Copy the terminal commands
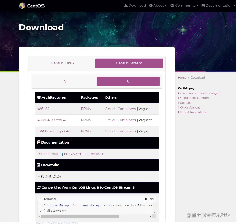Viewport: 237px width, 224px height. click(x=150, y=199)
